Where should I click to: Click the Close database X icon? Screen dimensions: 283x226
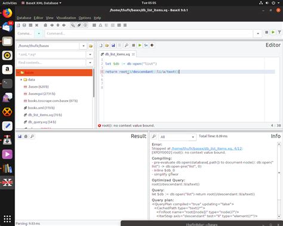click(36, 25)
